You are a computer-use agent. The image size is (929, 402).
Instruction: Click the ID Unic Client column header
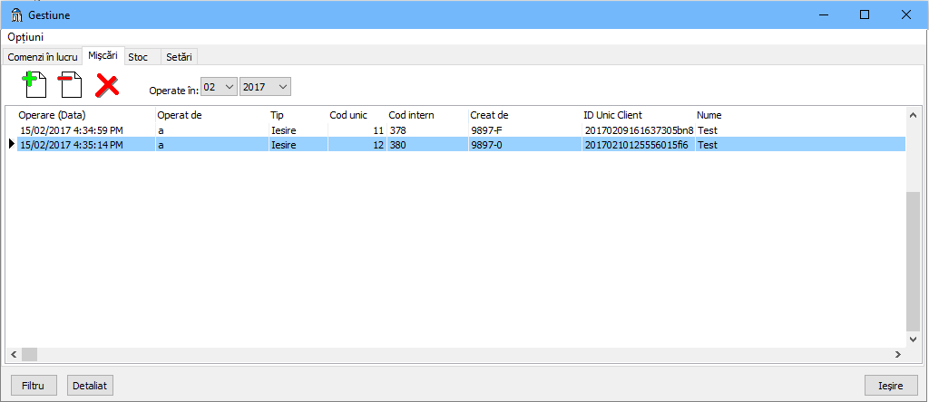[612, 115]
